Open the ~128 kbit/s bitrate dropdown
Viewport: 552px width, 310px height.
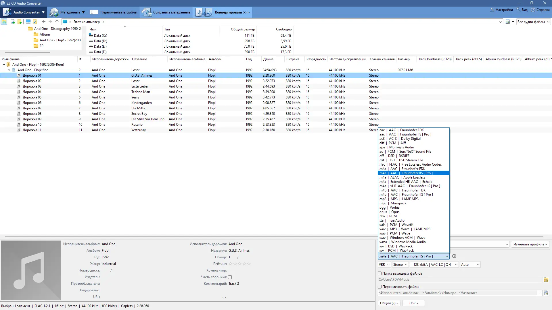(434, 265)
